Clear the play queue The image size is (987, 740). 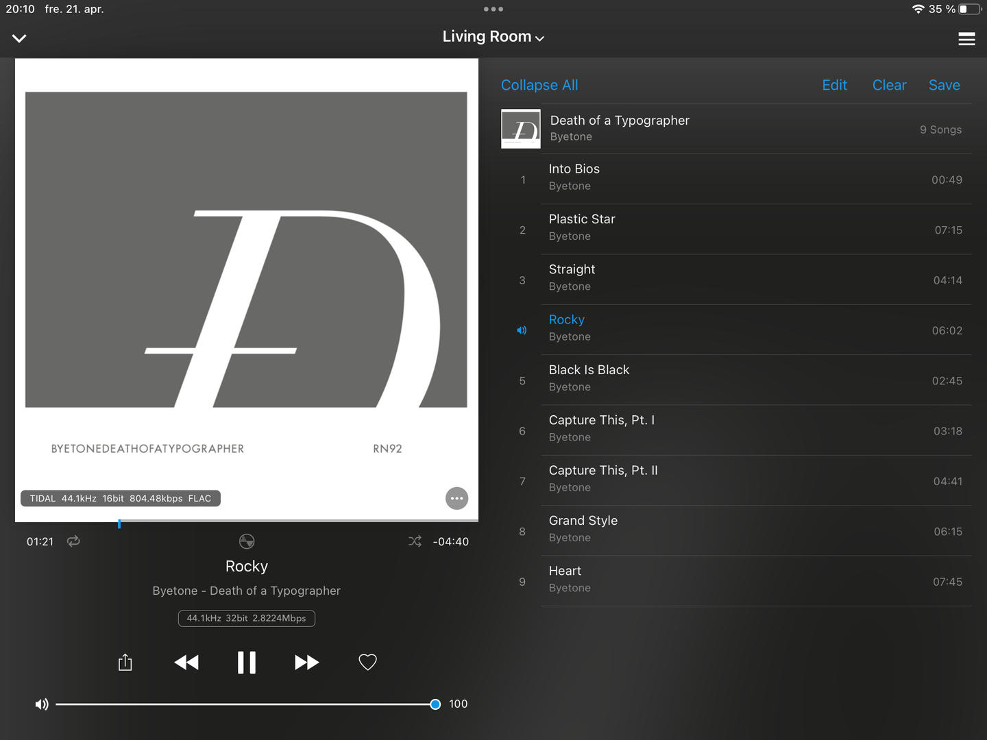point(890,85)
